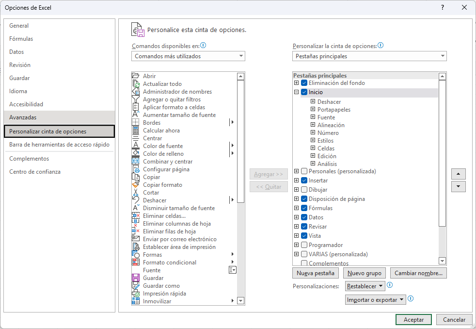Click the commands list scroll down arrow
This screenshot has height=329, width=476.
point(241,301)
